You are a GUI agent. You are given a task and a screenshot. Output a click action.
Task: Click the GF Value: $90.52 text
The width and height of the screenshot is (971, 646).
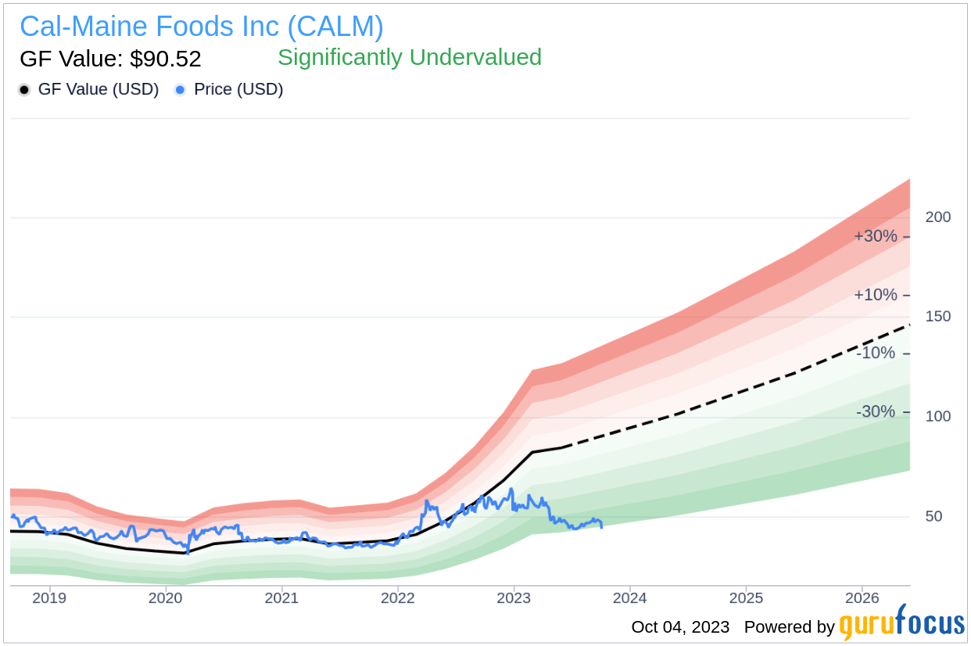click(110, 59)
